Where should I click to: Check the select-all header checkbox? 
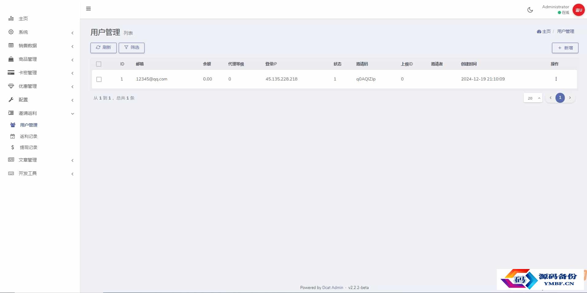pos(98,64)
